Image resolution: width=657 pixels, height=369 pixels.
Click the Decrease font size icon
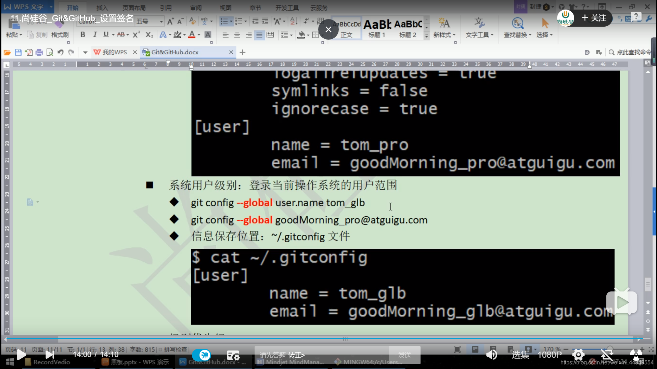(180, 22)
